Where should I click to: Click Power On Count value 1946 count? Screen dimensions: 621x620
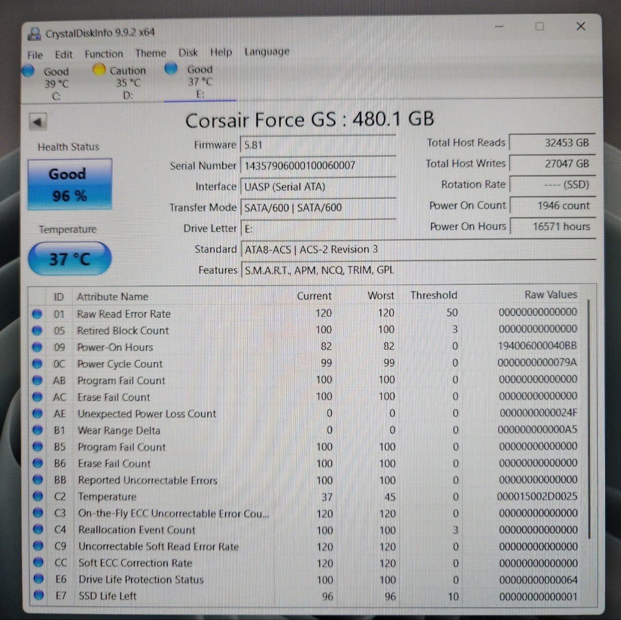tap(552, 205)
